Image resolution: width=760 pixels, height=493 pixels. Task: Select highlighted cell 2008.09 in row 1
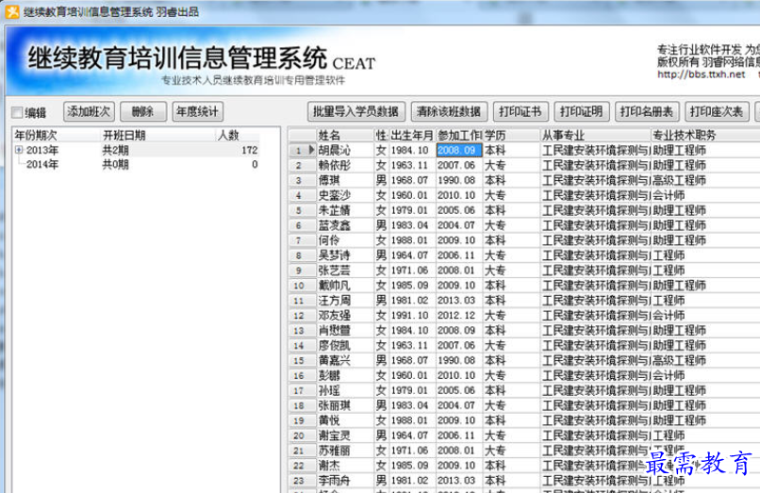click(459, 150)
